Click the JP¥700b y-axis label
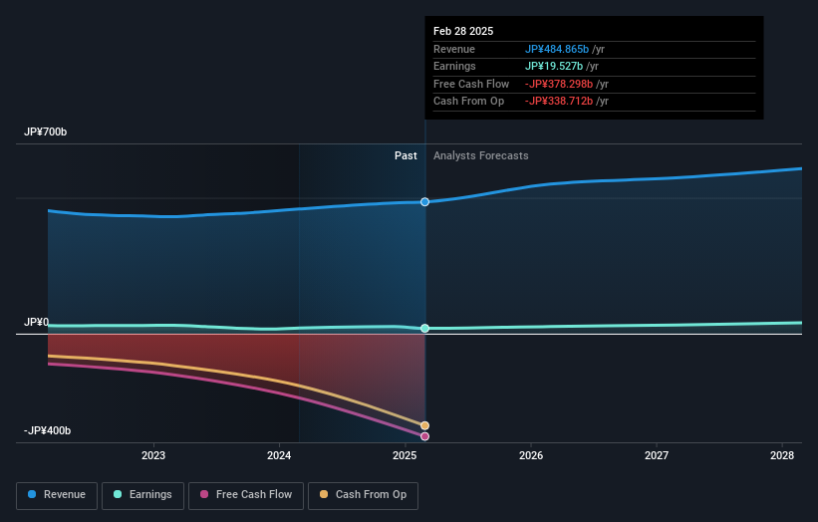 click(46, 131)
